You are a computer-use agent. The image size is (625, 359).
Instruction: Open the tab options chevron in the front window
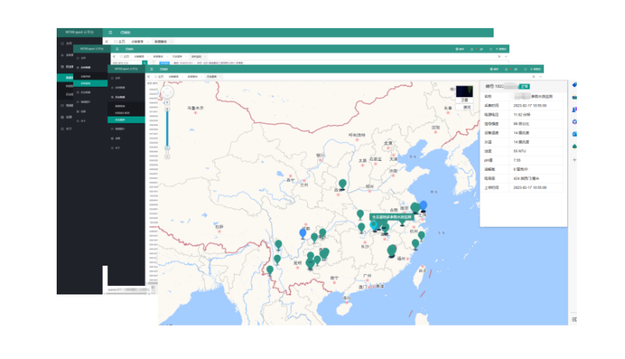tap(540, 76)
